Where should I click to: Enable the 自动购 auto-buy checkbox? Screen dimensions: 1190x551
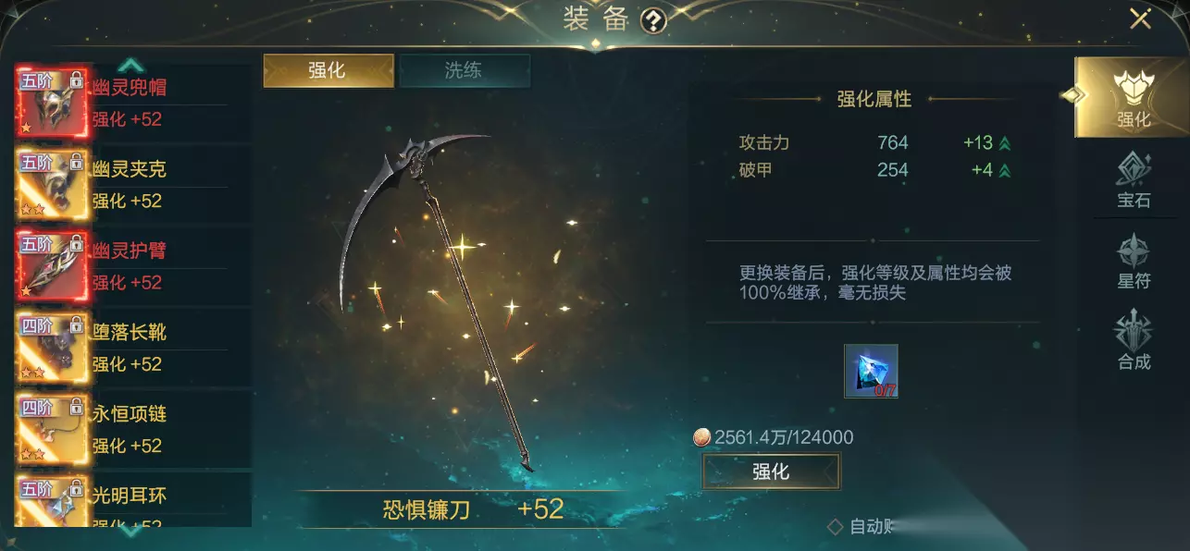coord(835,527)
